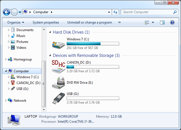Click the Pictures library icon
The height and width of the screenshot is (130, 181).
point(13,42)
